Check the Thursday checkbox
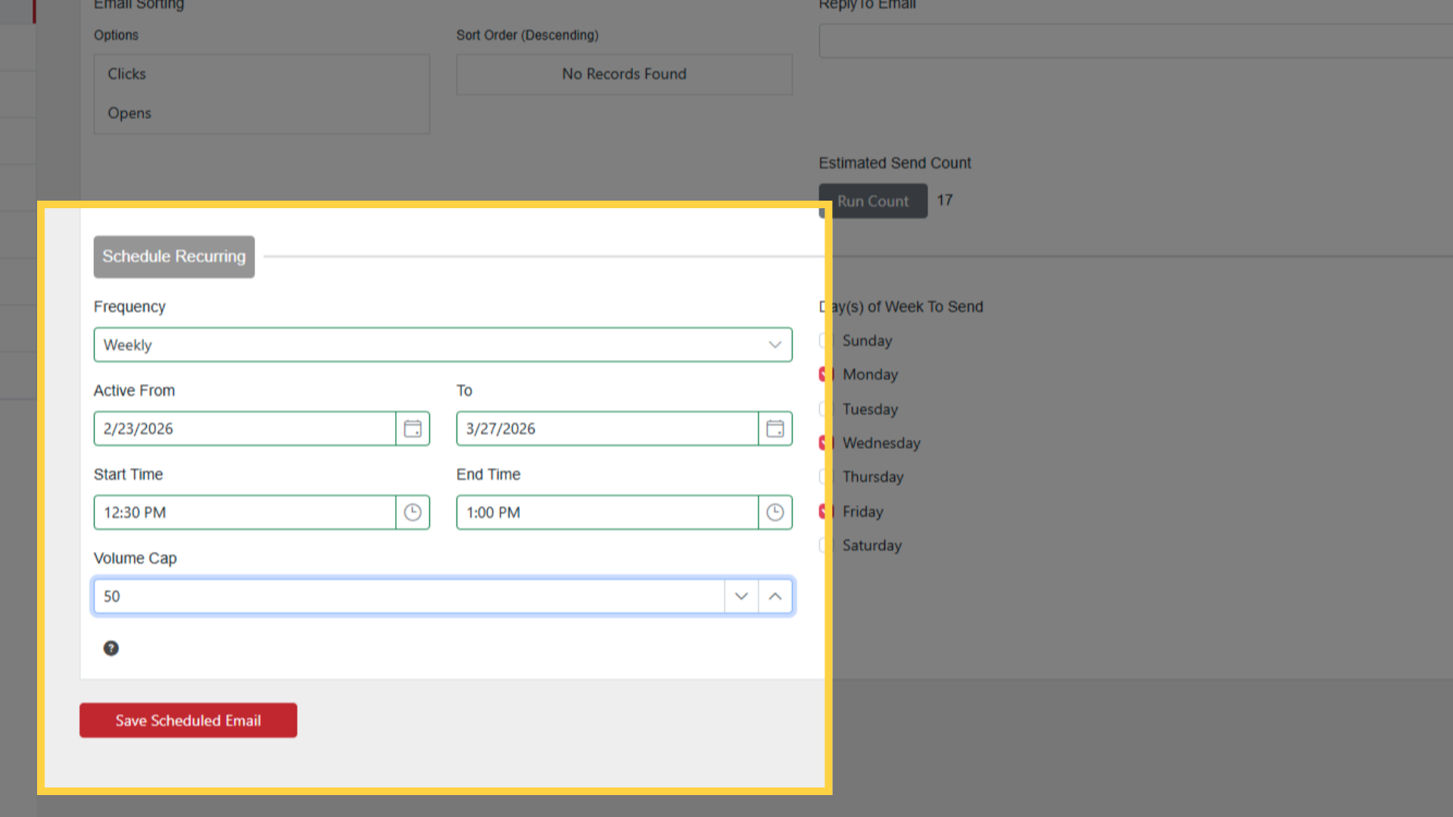1453x817 pixels. [826, 477]
